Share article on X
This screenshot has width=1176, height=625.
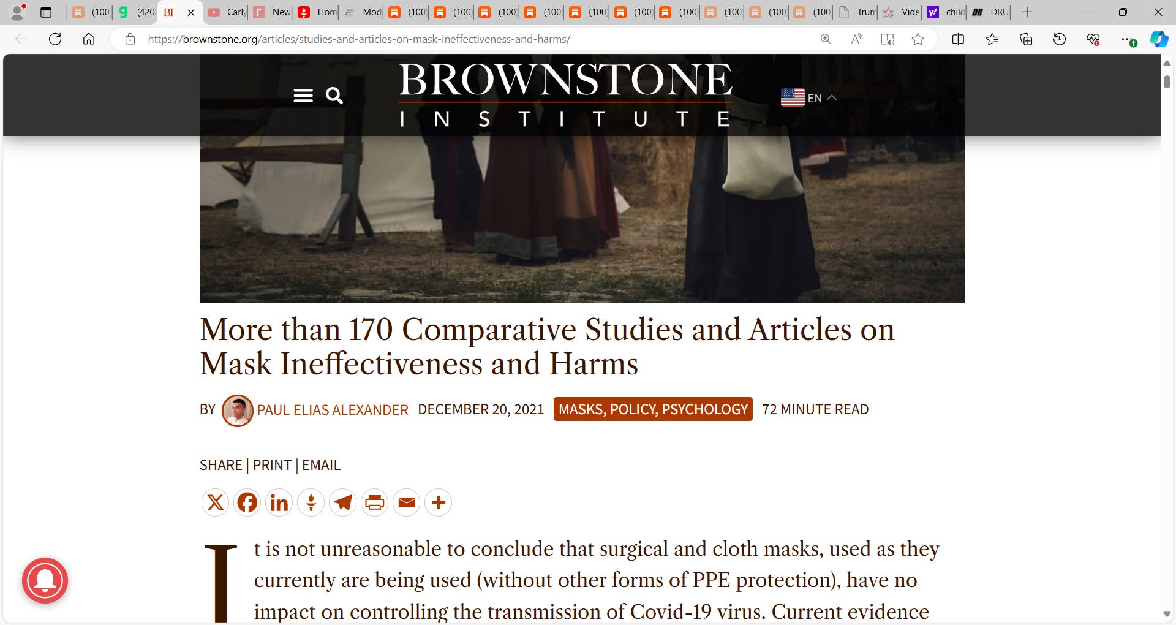pos(216,503)
